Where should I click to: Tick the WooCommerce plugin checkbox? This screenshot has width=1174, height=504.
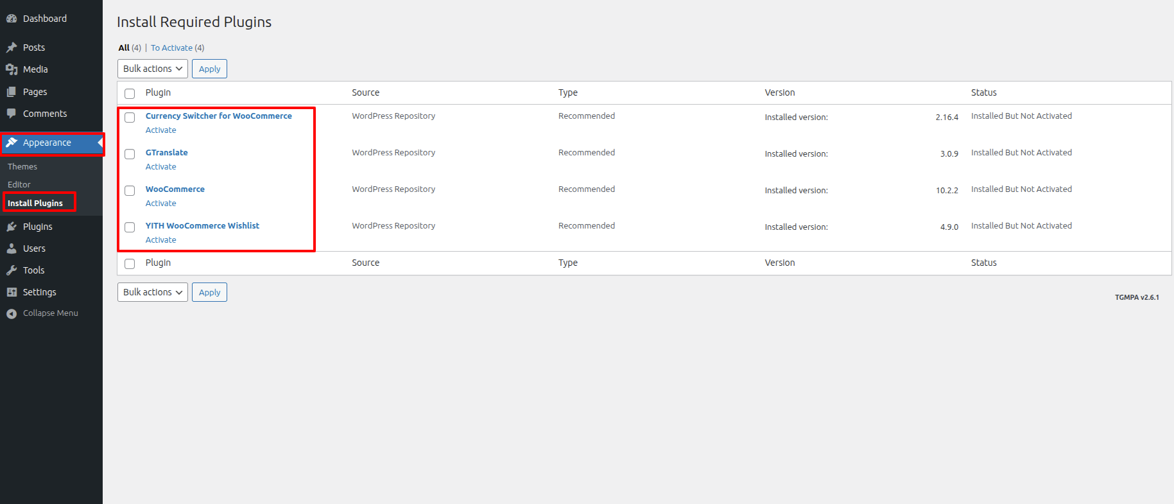(x=130, y=191)
